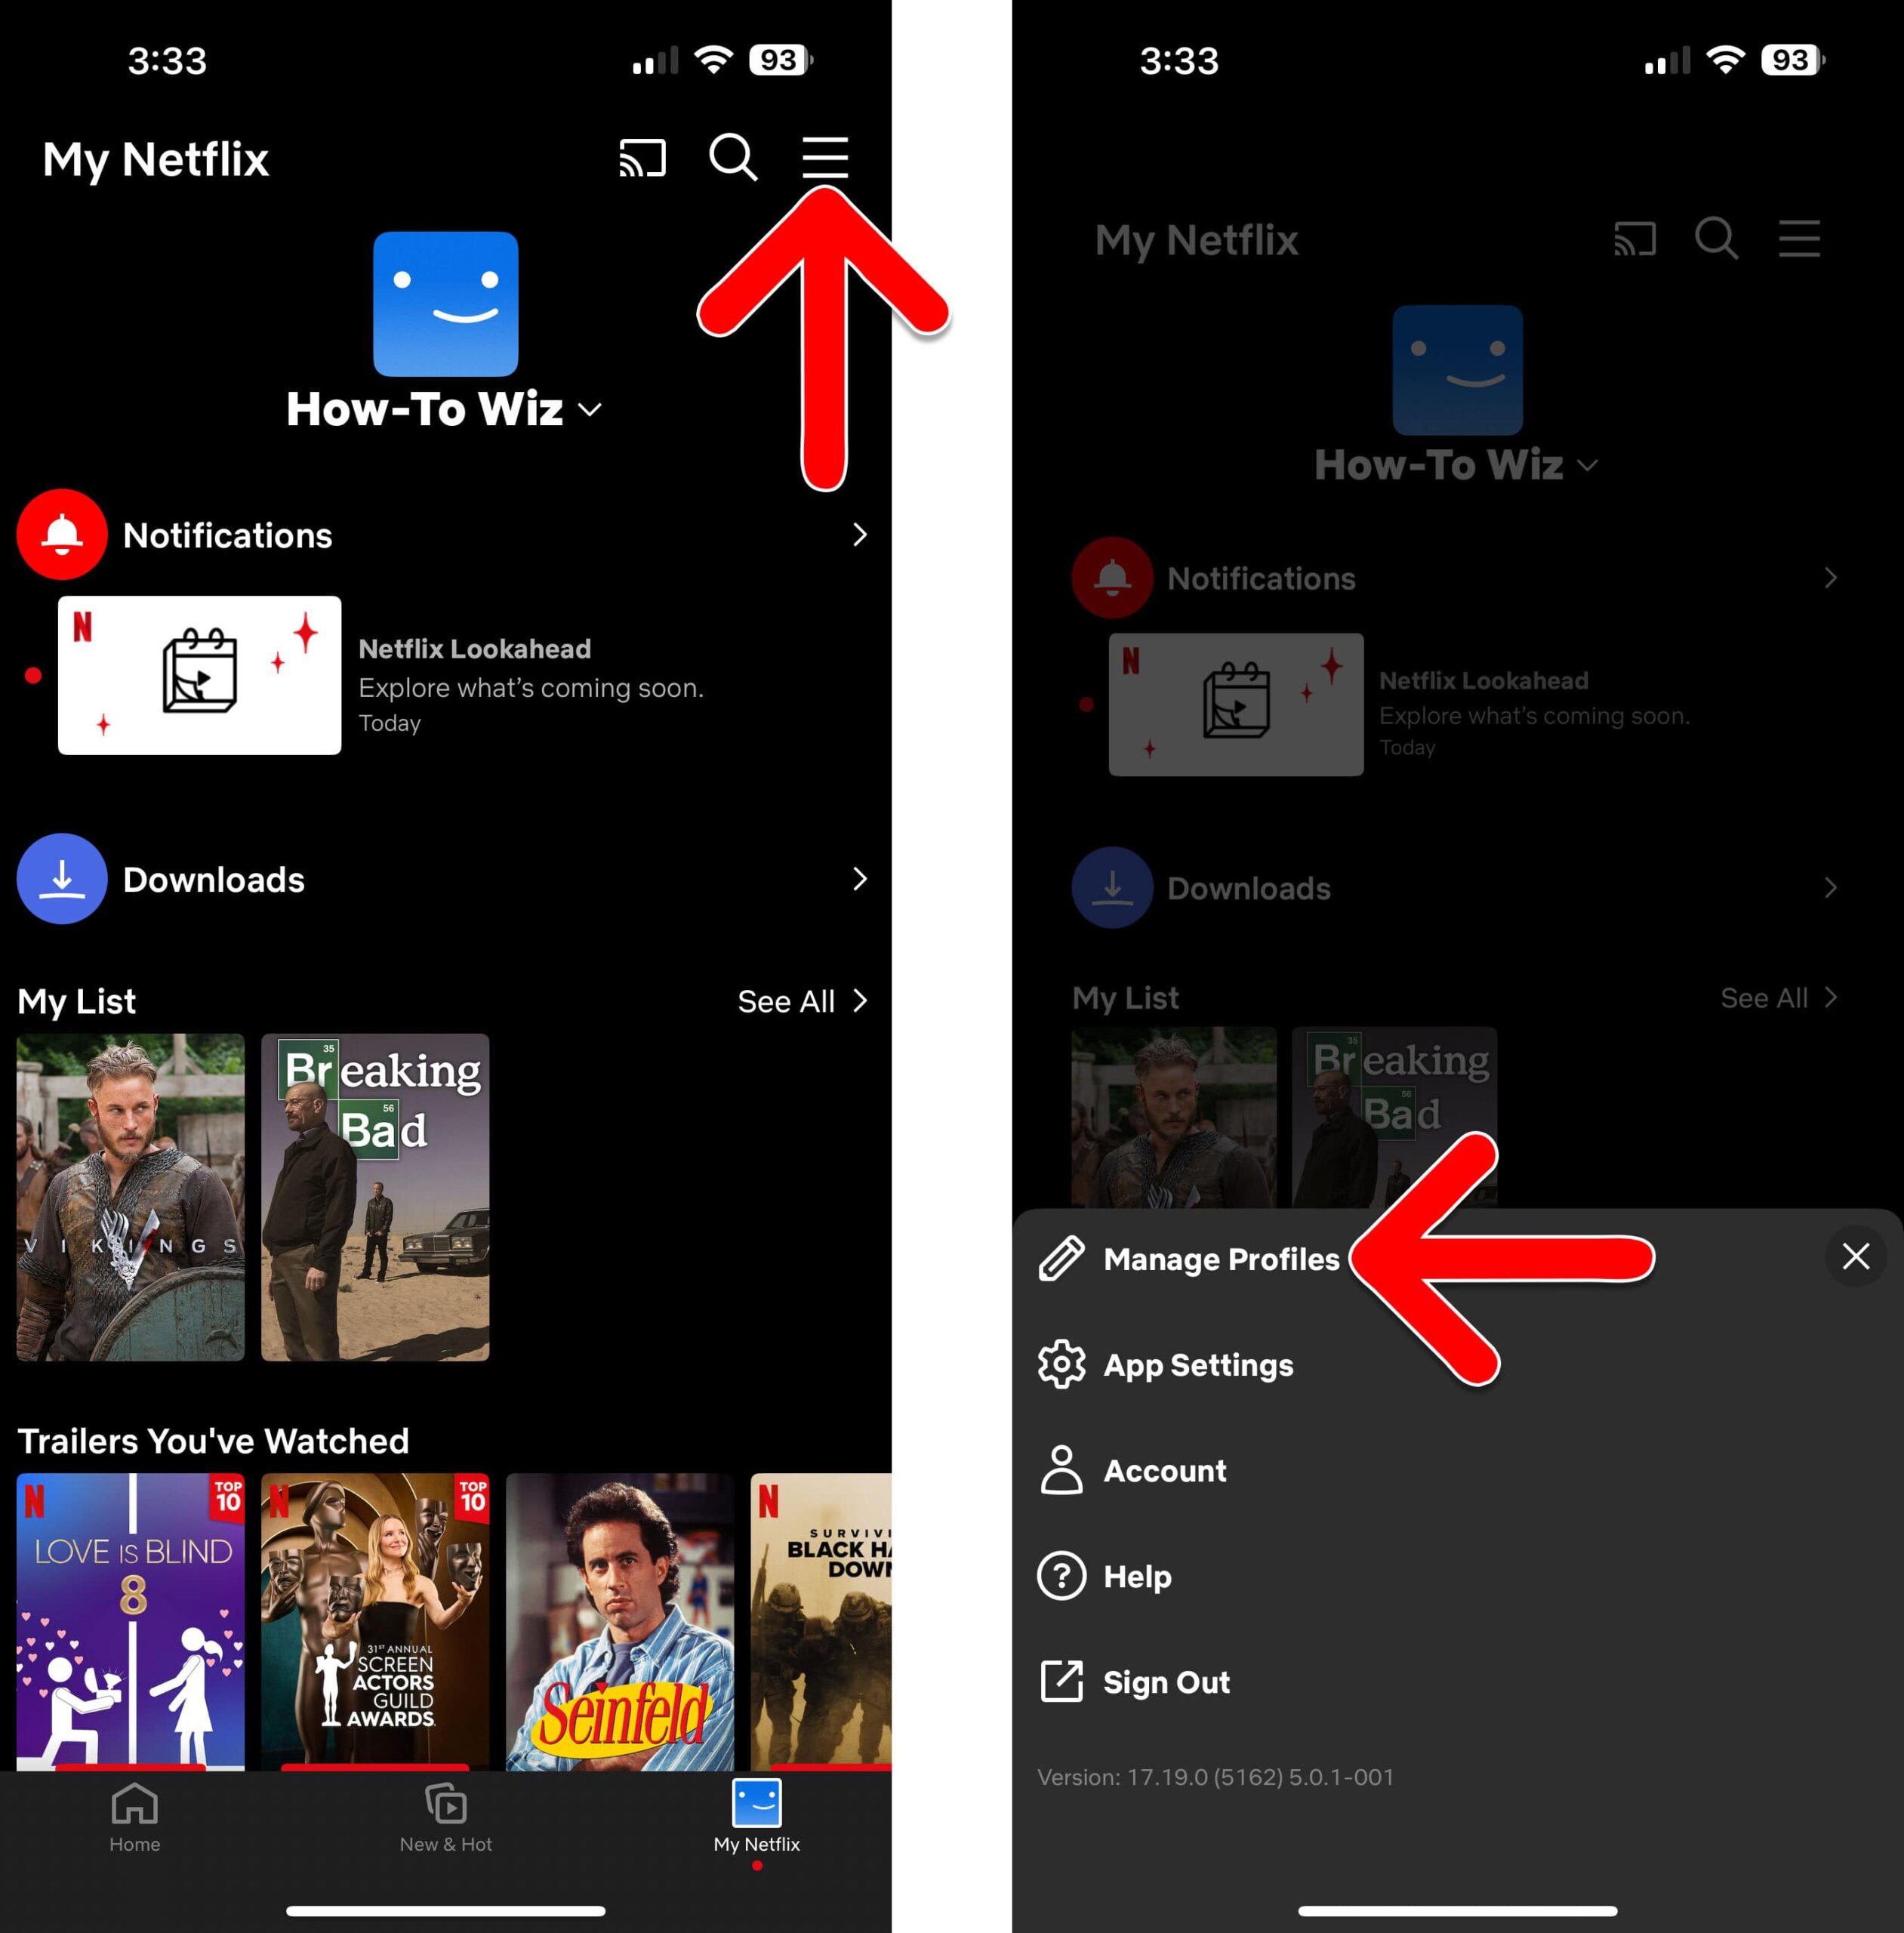Open Downloads row chevron, left screen
Screen dimensions: 1904x1933
tap(859, 879)
